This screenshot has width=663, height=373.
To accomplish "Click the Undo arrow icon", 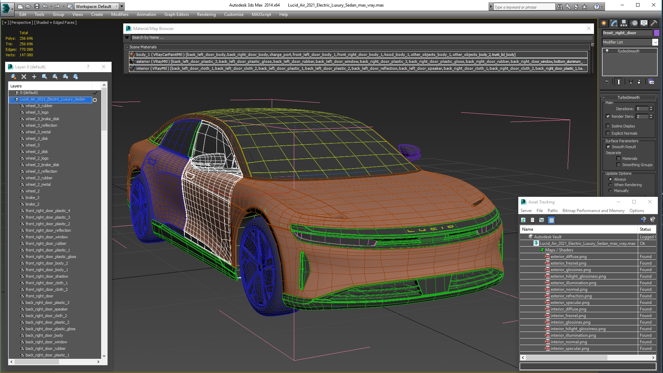I will tap(45, 6).
